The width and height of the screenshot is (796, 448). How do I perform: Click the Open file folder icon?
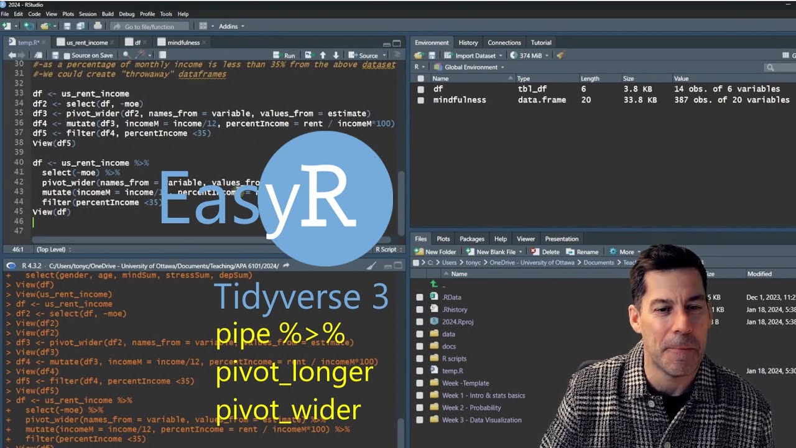tap(45, 26)
